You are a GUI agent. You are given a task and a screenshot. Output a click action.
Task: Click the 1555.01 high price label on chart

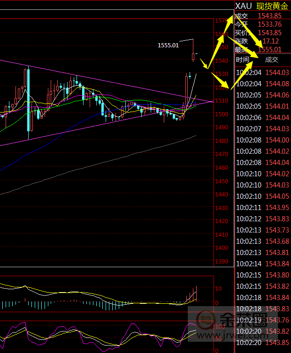click(x=168, y=45)
